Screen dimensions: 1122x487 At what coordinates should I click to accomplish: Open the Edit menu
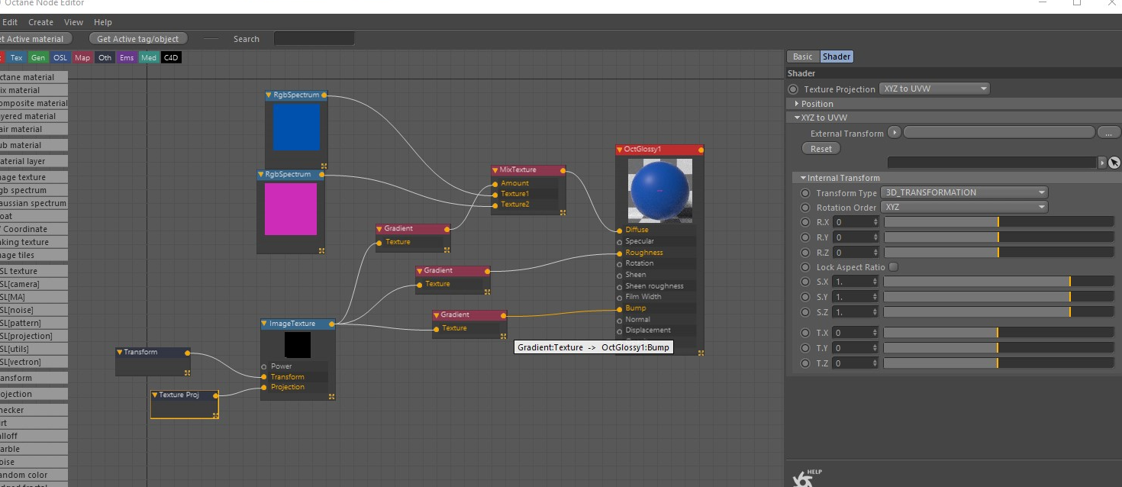[10, 22]
